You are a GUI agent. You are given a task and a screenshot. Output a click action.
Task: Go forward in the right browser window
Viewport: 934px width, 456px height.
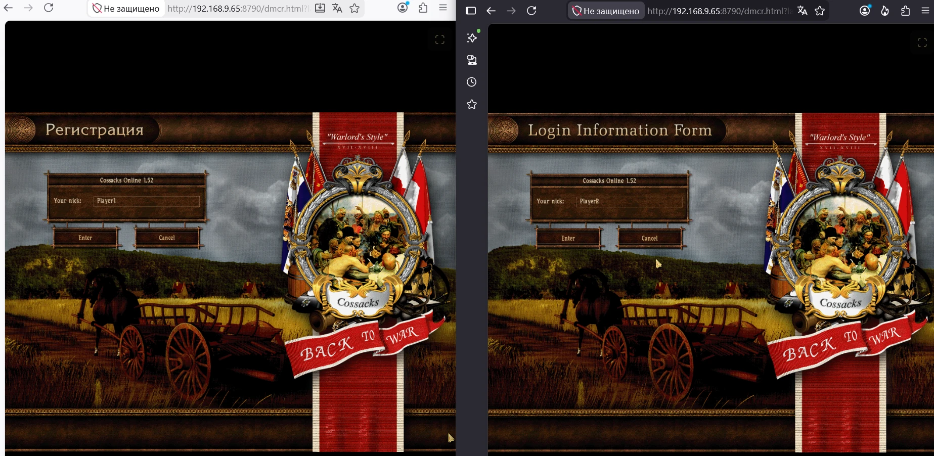[x=511, y=11]
